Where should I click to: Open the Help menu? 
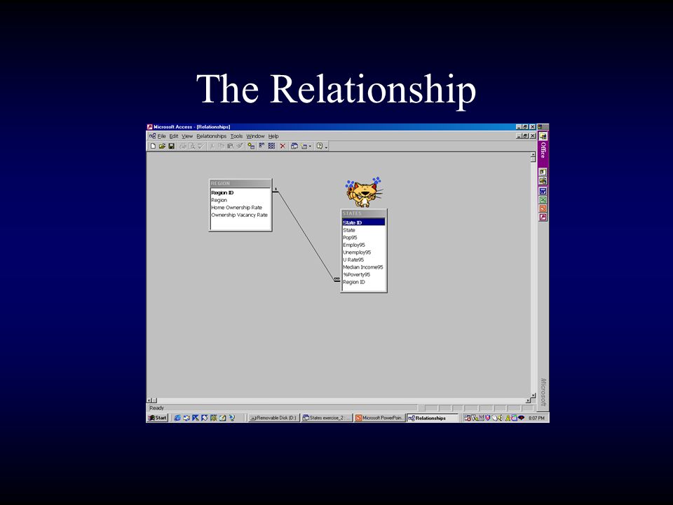click(273, 136)
